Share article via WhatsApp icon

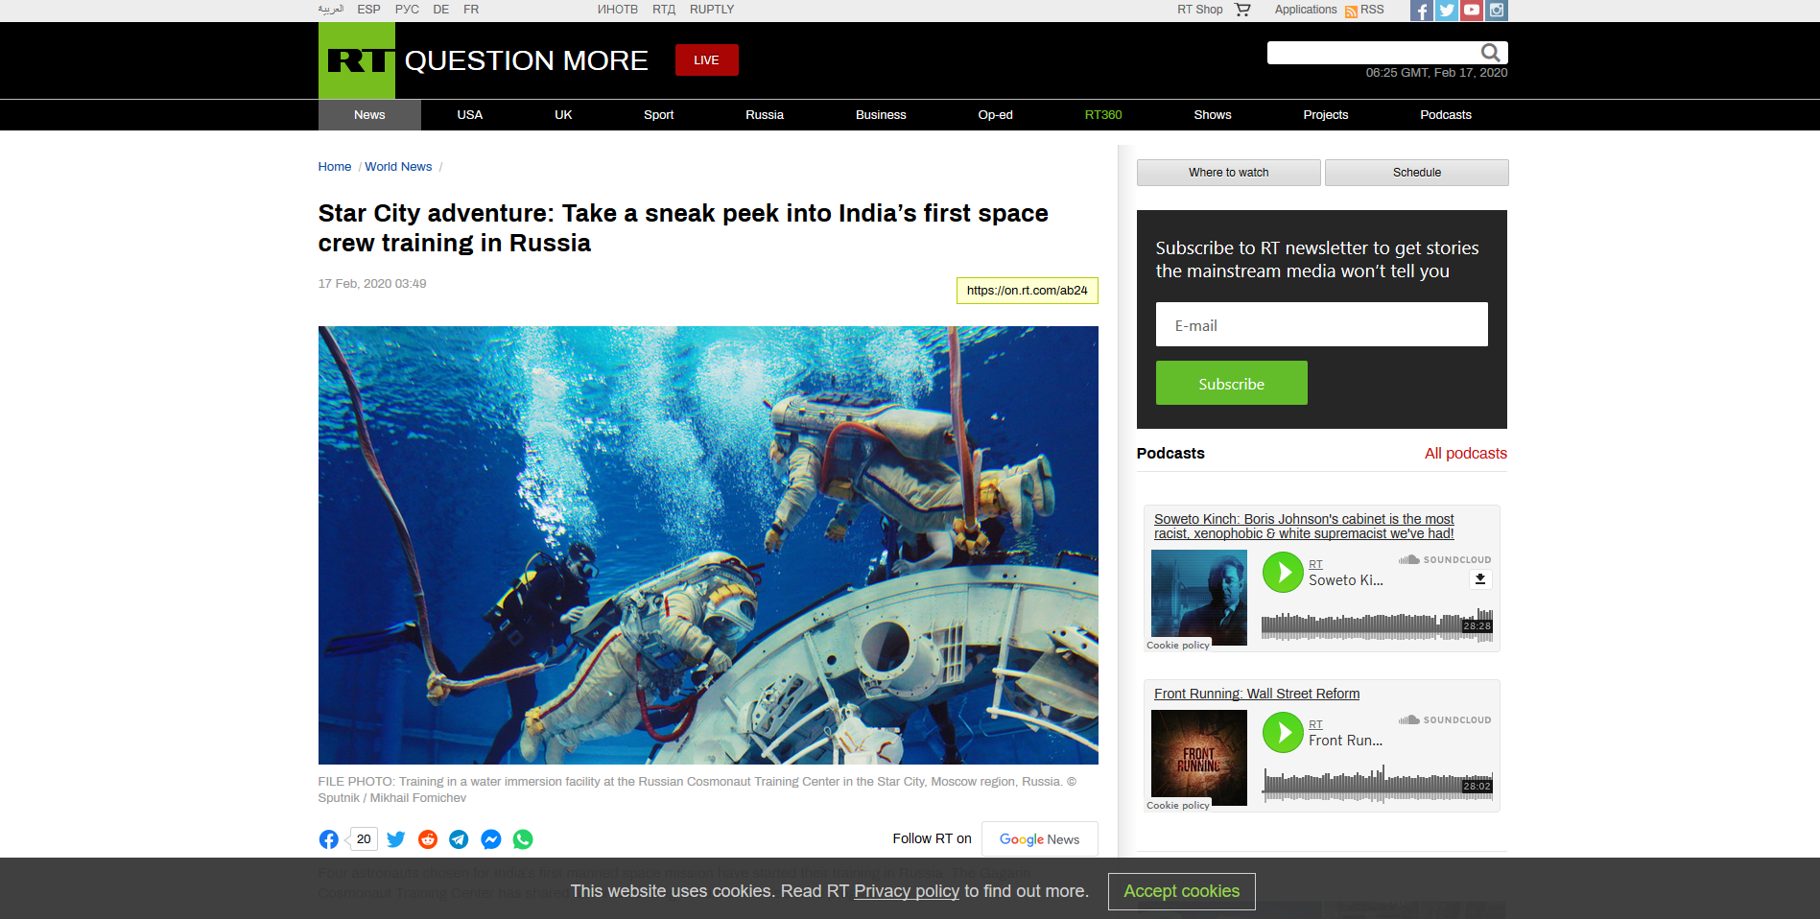pyautogui.click(x=523, y=839)
